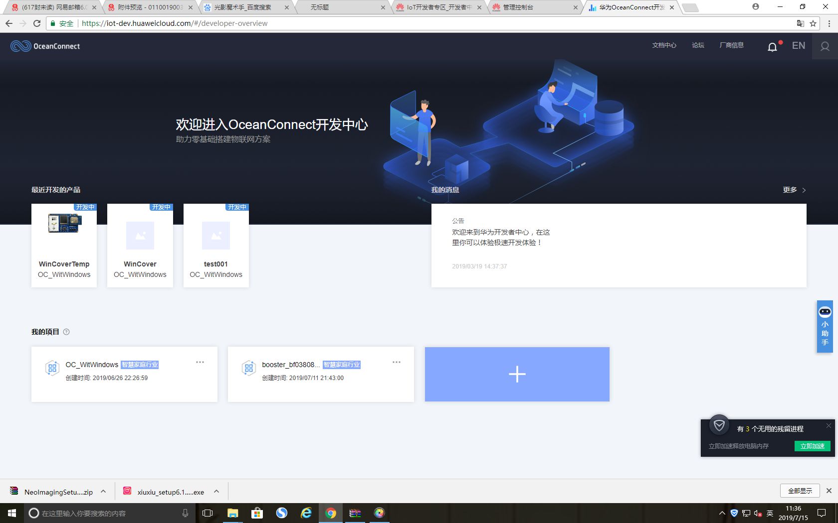Open the OC_WitWindows project
838x523 pixels.
[124, 374]
